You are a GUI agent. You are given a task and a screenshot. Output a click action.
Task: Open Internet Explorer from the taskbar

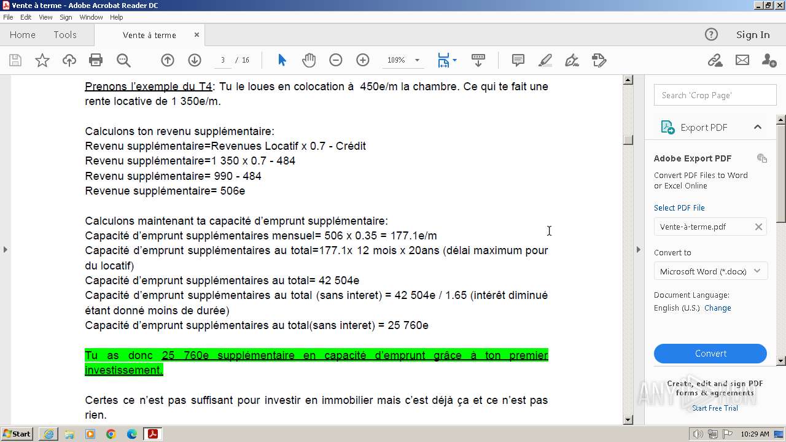coord(49,434)
